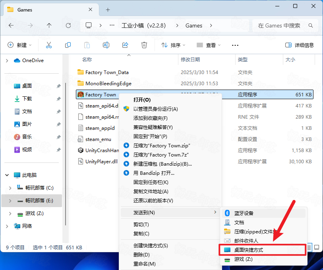Open with Bandizip menu entry
The width and height of the screenshot is (323, 270).
(x=171, y=173)
